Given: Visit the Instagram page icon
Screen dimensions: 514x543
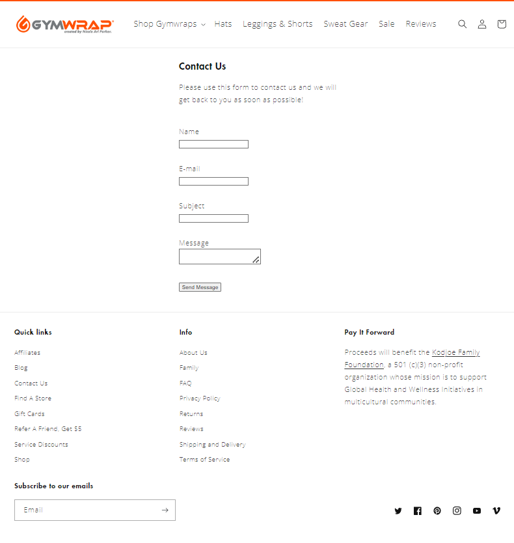Looking at the screenshot, I should [457, 511].
